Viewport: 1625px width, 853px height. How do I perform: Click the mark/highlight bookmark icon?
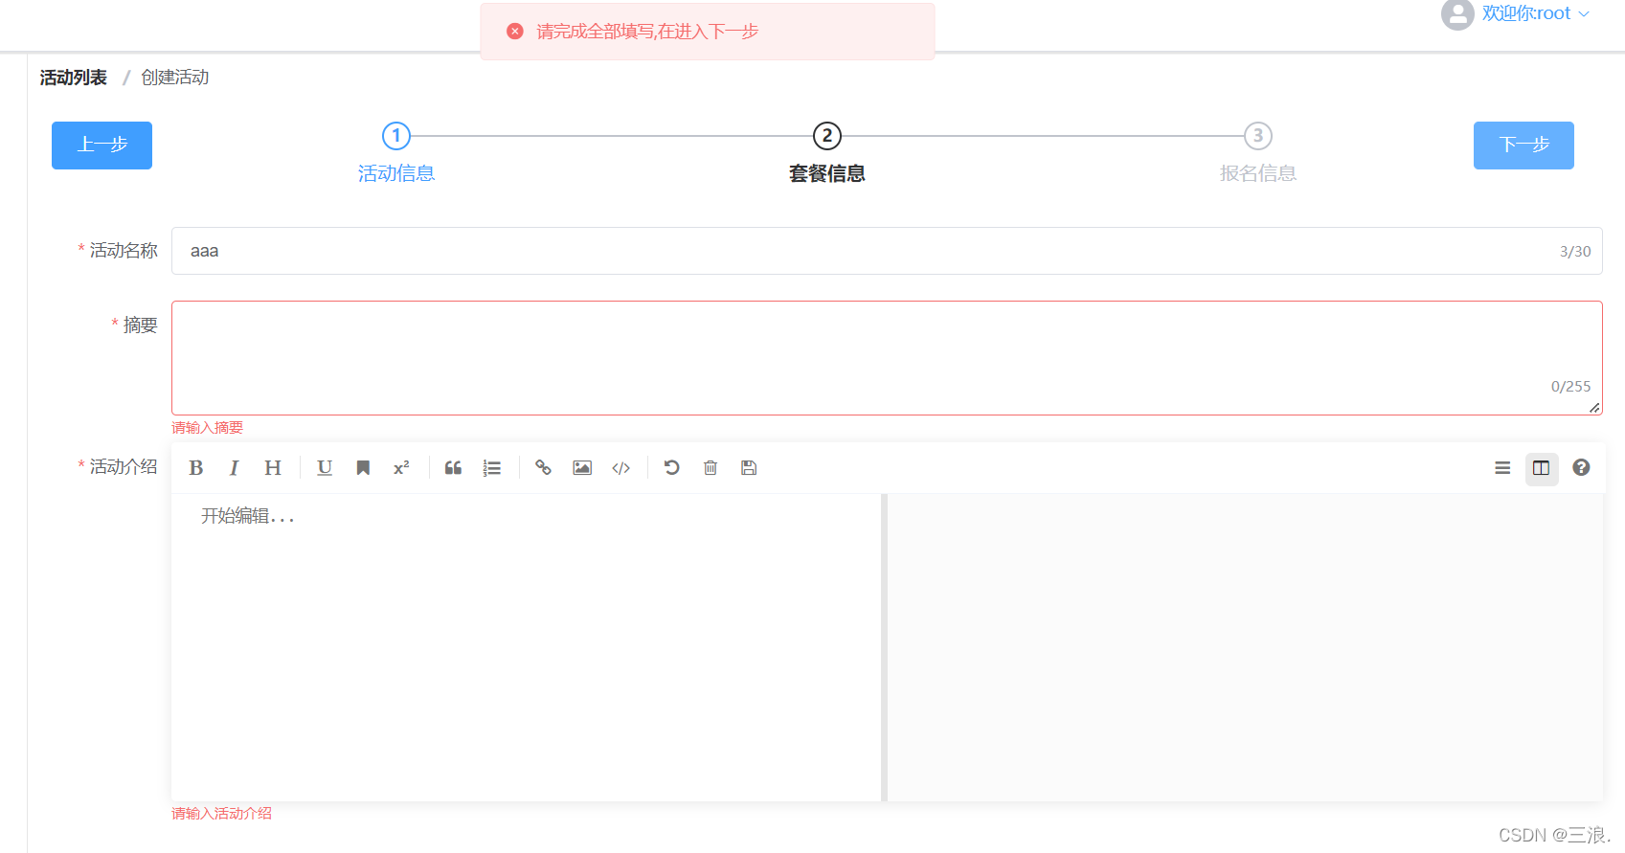363,467
